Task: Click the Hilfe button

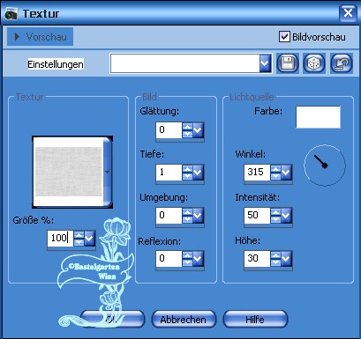Action: click(x=255, y=320)
